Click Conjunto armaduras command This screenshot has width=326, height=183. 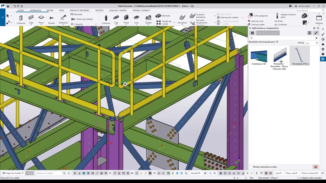click(x=197, y=16)
